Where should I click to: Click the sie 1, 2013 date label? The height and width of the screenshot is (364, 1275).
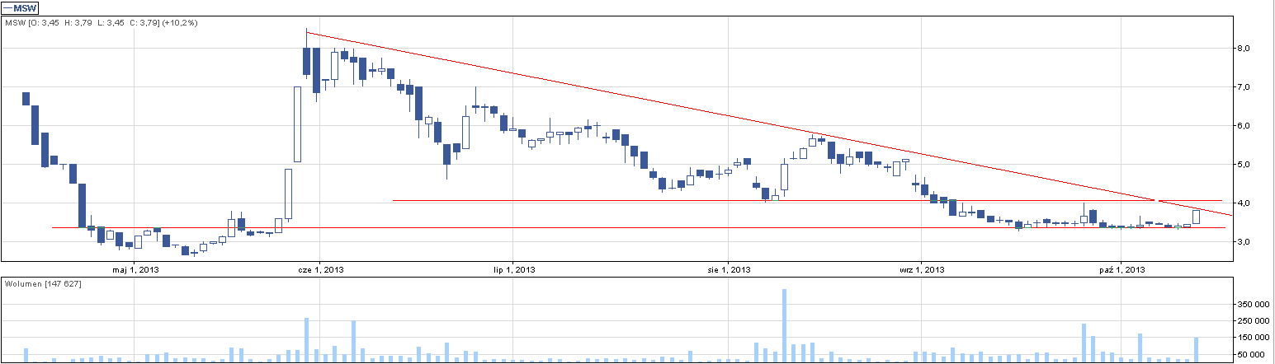pos(730,269)
